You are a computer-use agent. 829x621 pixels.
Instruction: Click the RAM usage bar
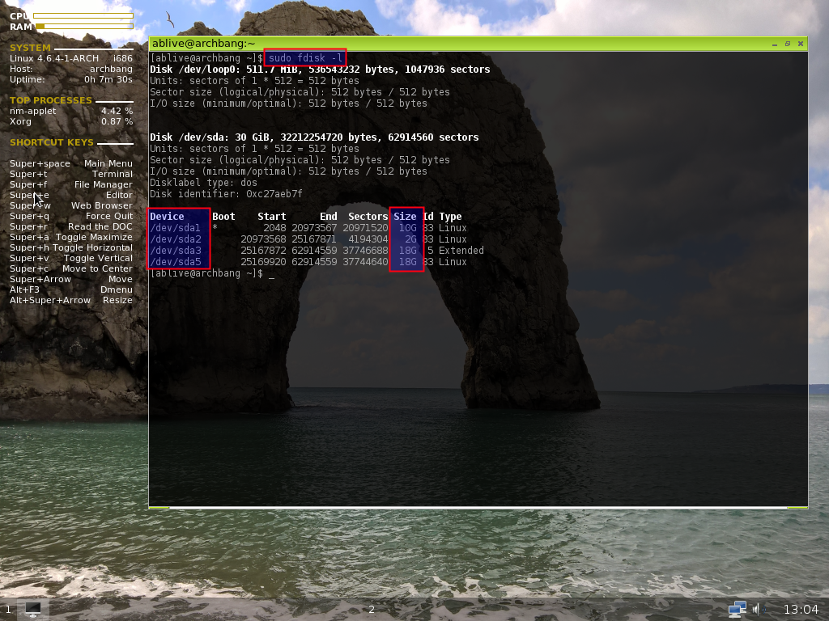(x=83, y=27)
